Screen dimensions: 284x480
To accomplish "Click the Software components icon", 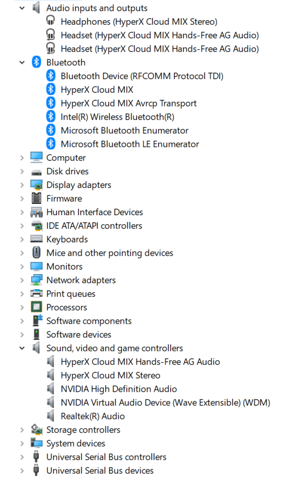I will point(37,320).
